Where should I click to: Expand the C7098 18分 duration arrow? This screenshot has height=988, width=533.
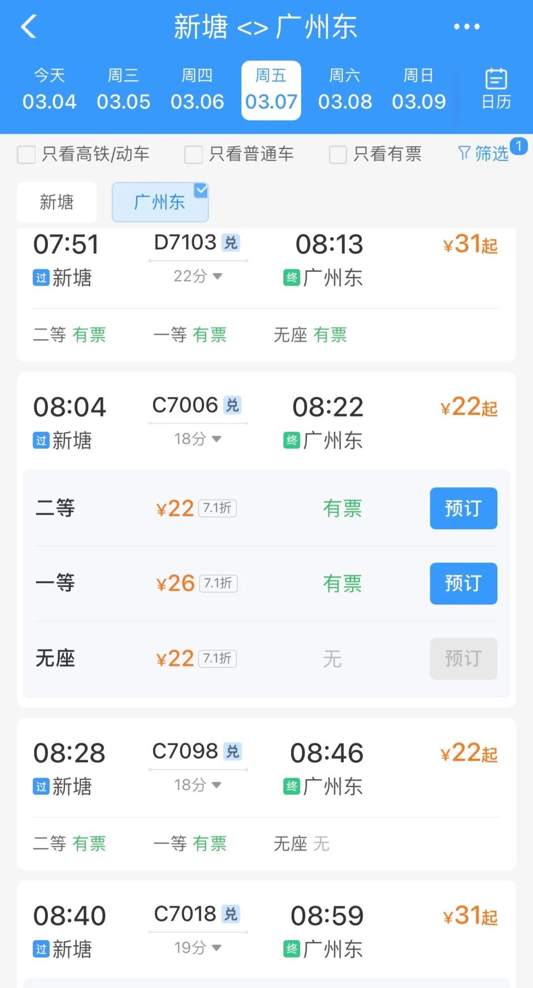(x=217, y=784)
